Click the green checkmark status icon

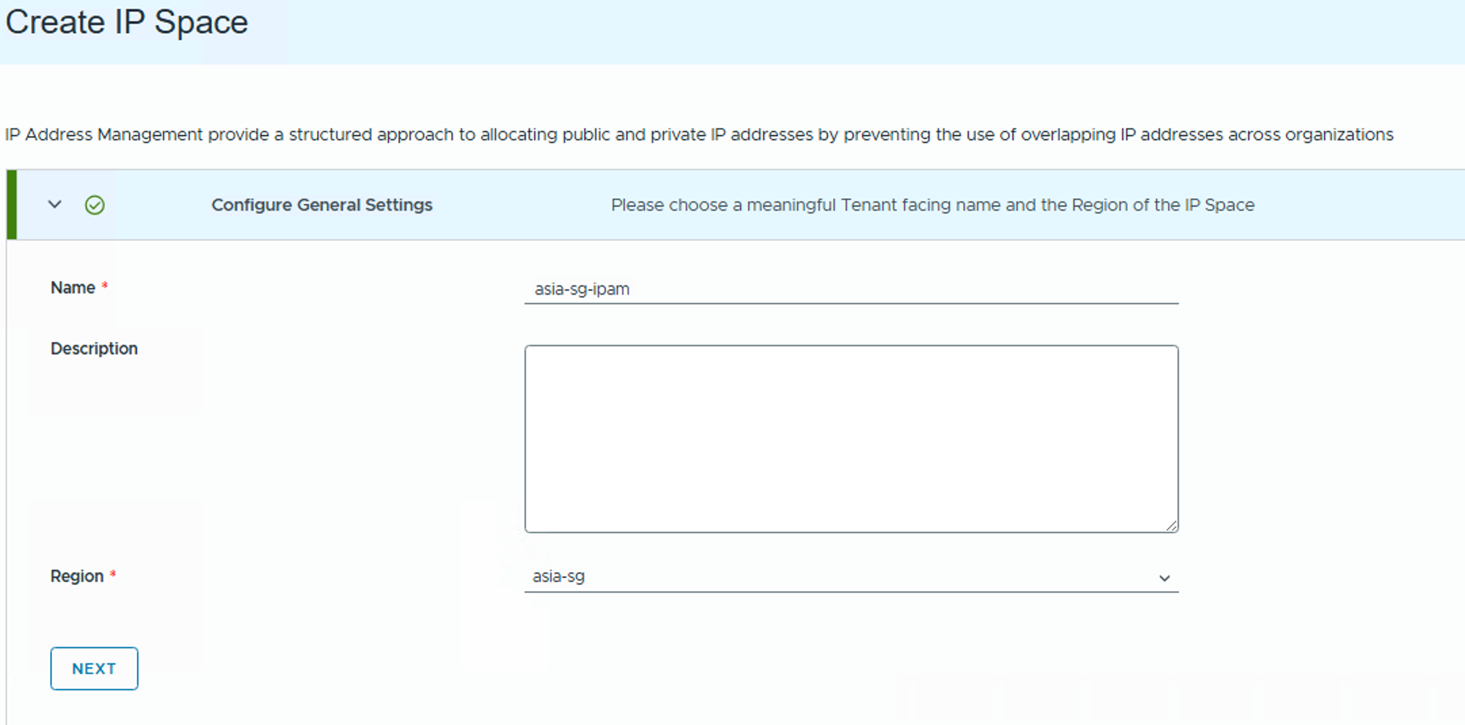pyautogui.click(x=95, y=205)
